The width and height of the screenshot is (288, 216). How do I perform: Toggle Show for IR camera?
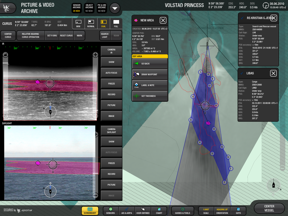point(111,62)
